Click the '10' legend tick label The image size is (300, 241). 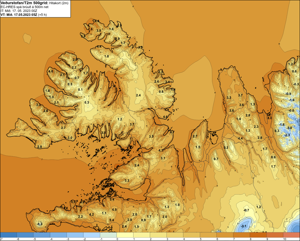(x=285, y=239)
